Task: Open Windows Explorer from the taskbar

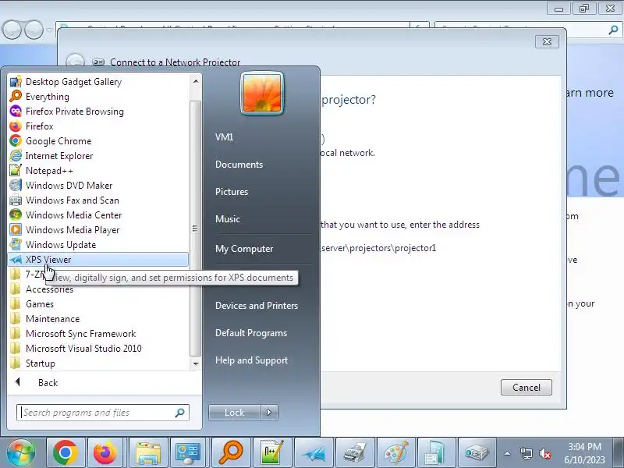Action: [x=147, y=452]
